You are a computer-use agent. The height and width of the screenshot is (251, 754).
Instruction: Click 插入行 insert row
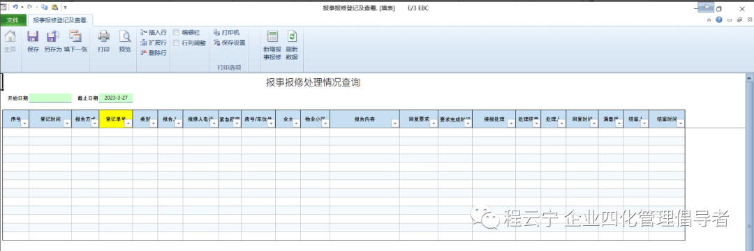pos(154,32)
